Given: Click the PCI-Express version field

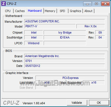Looking at the screenshot, I should click(x=70, y=78).
